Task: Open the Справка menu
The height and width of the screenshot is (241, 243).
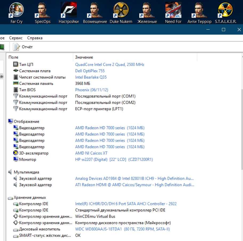Action: (35, 38)
